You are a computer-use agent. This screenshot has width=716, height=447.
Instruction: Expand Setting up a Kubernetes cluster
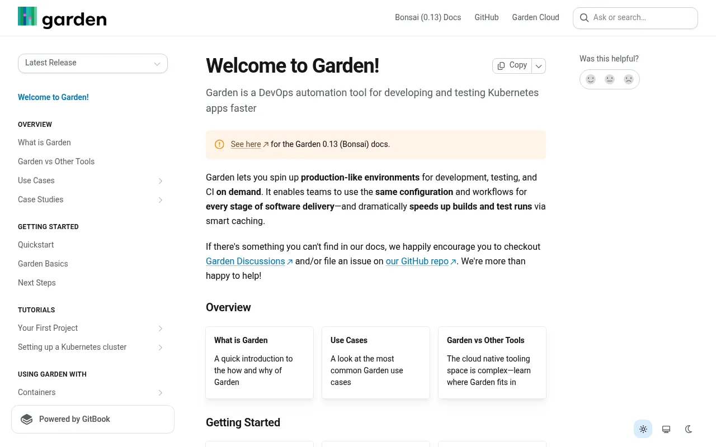[160, 348]
